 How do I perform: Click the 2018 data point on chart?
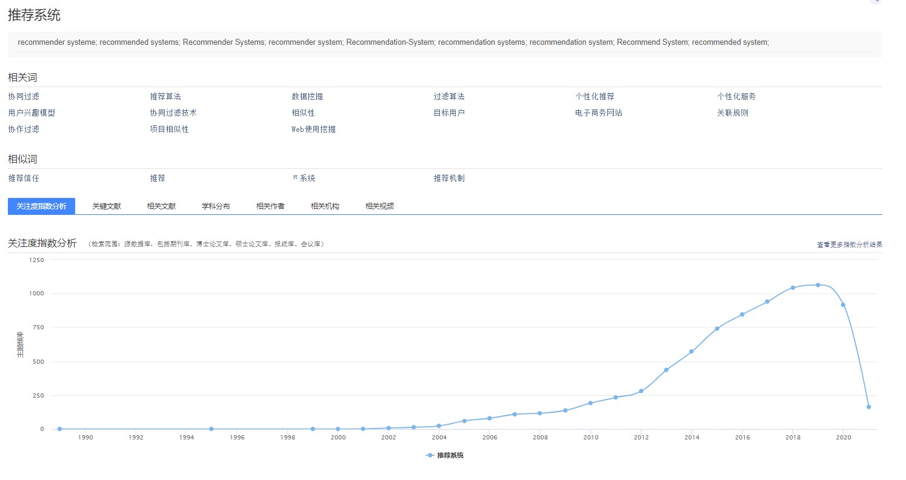(x=793, y=288)
